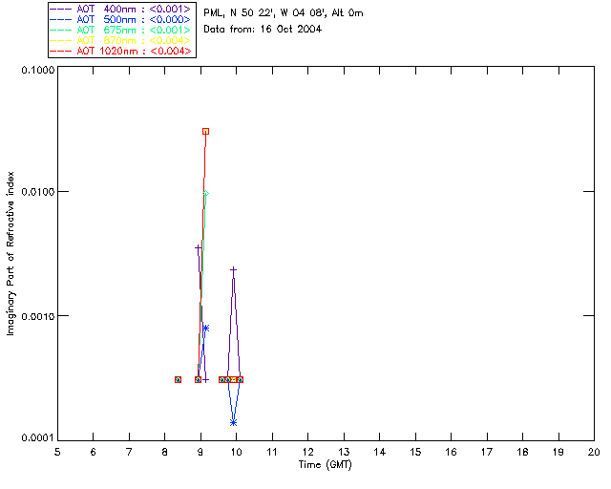Screen dimensions: 611x489
Task: Click the x-axis tick label 9
Action: tap(200, 452)
